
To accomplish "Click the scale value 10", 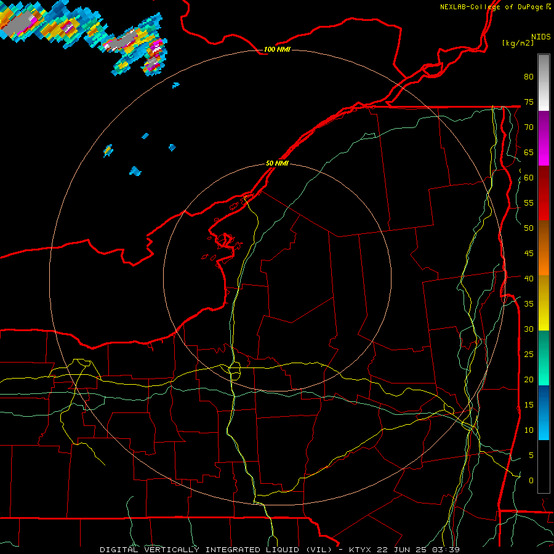I will (x=529, y=430).
